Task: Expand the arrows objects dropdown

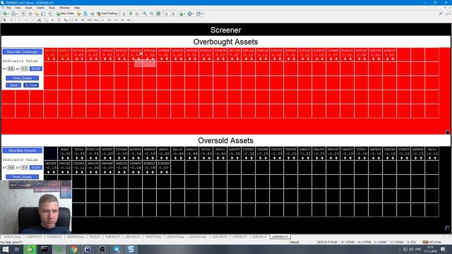Action: [69, 20]
